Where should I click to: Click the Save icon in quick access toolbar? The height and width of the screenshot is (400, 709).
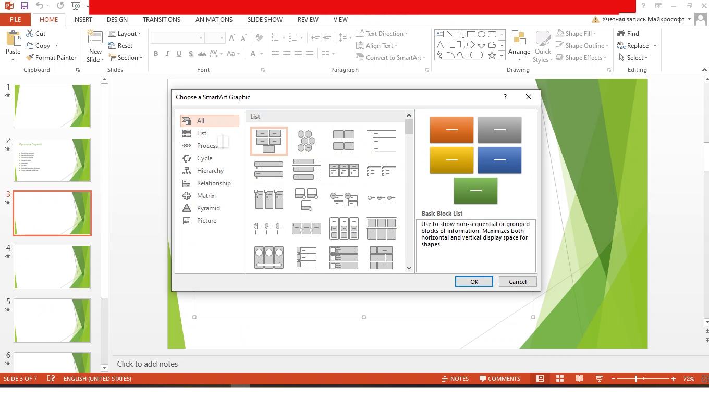click(24, 6)
